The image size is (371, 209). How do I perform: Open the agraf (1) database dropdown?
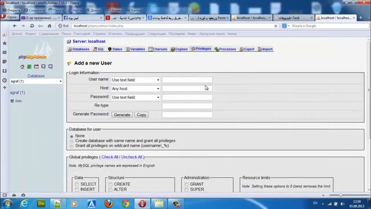click(x=36, y=81)
